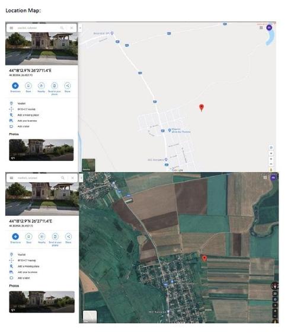
Task: Open the hamburger menu in the upper map panel
Action: coord(11,28)
